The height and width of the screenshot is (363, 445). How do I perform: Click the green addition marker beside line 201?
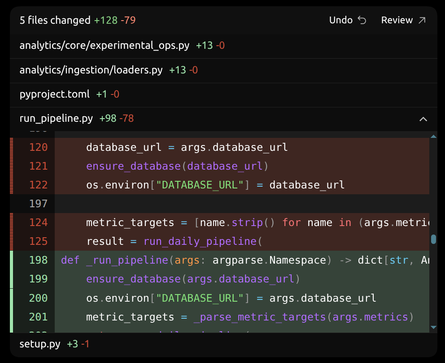click(x=11, y=317)
